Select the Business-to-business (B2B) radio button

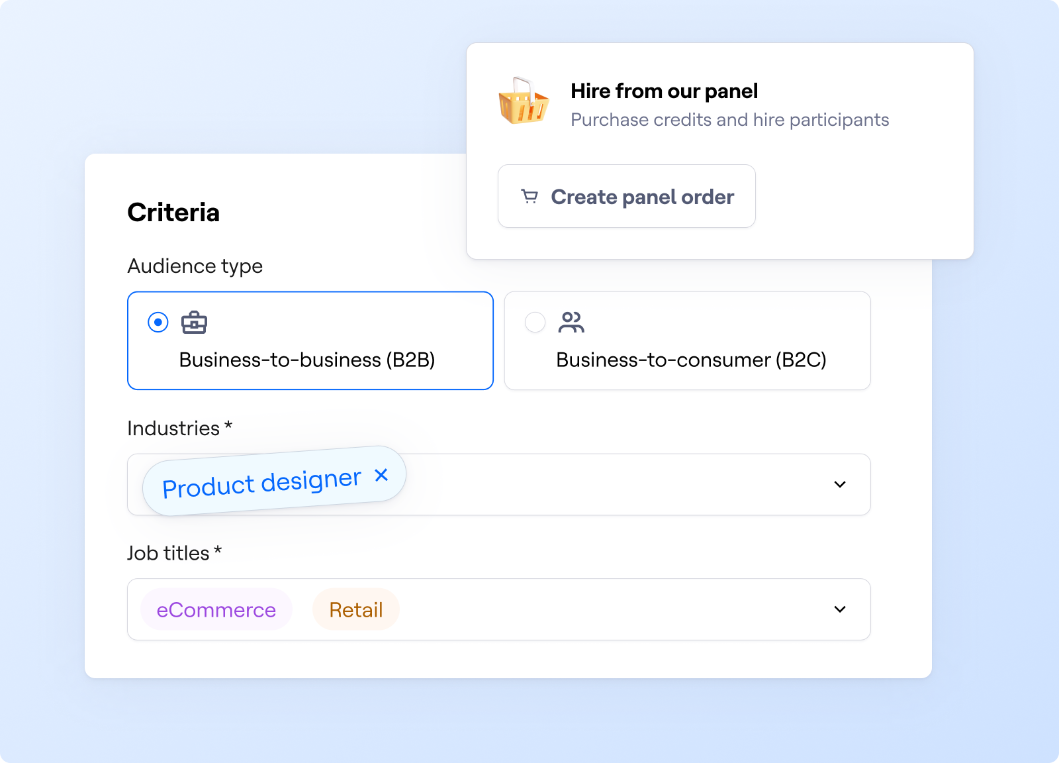click(x=158, y=323)
